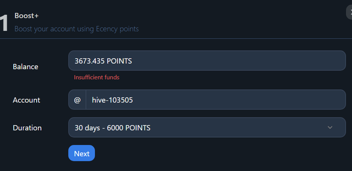
Task: Click the Account label
Action: (x=27, y=100)
